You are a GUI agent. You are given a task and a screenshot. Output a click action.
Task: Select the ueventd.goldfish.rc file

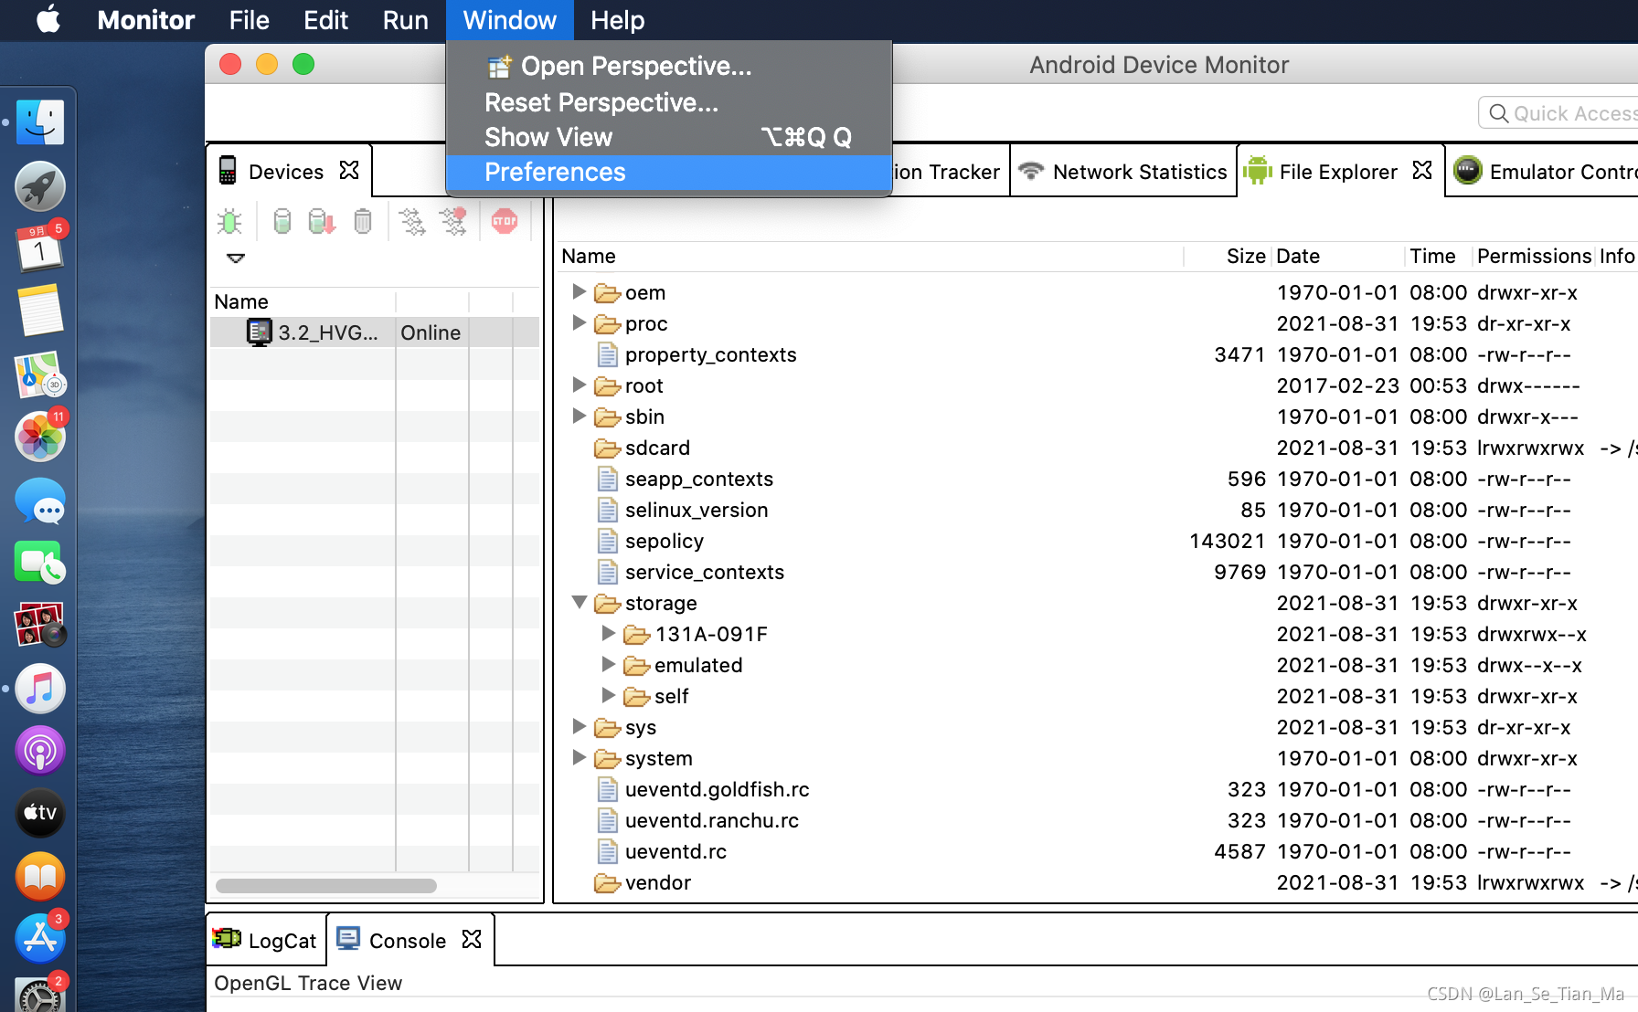coord(717,789)
